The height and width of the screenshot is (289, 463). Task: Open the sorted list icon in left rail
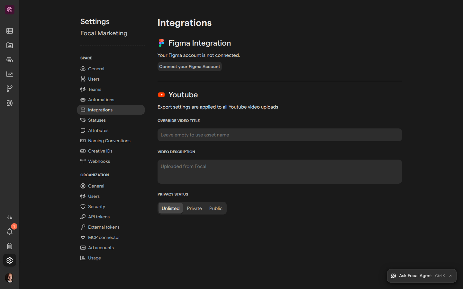click(10, 217)
